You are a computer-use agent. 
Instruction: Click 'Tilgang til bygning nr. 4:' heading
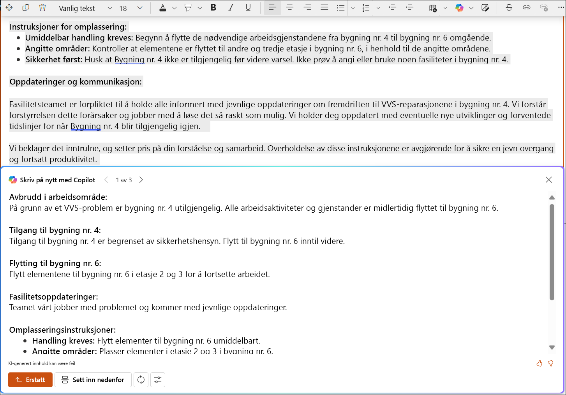55,230
